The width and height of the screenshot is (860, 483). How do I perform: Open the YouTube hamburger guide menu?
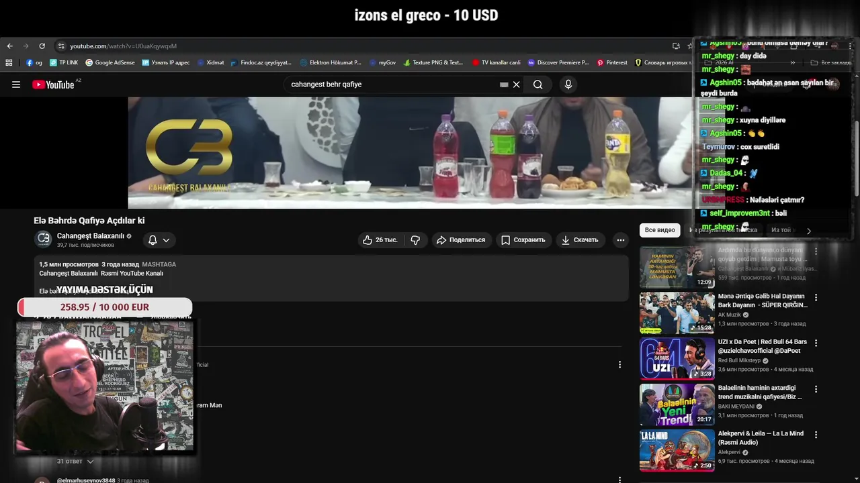pos(16,85)
